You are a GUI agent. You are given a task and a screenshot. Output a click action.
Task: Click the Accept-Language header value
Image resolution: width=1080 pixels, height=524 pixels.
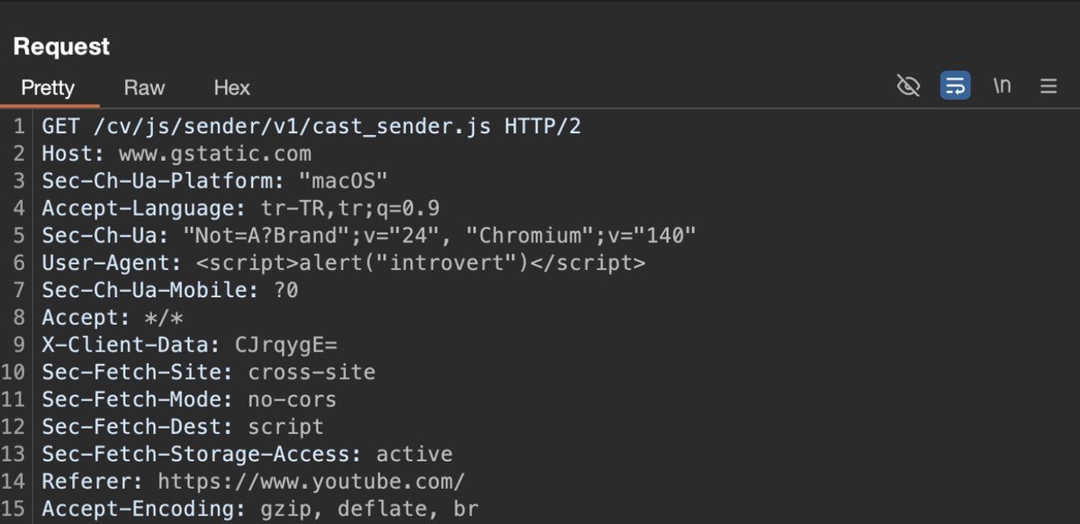[x=344, y=209]
